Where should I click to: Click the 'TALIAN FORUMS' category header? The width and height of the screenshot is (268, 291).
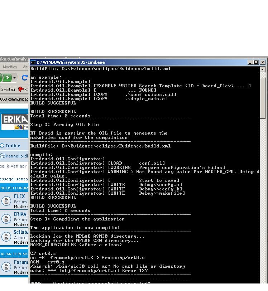[x=14, y=254]
